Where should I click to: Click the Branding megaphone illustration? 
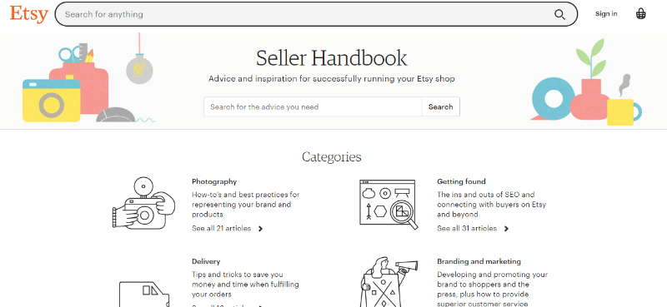click(x=386, y=282)
